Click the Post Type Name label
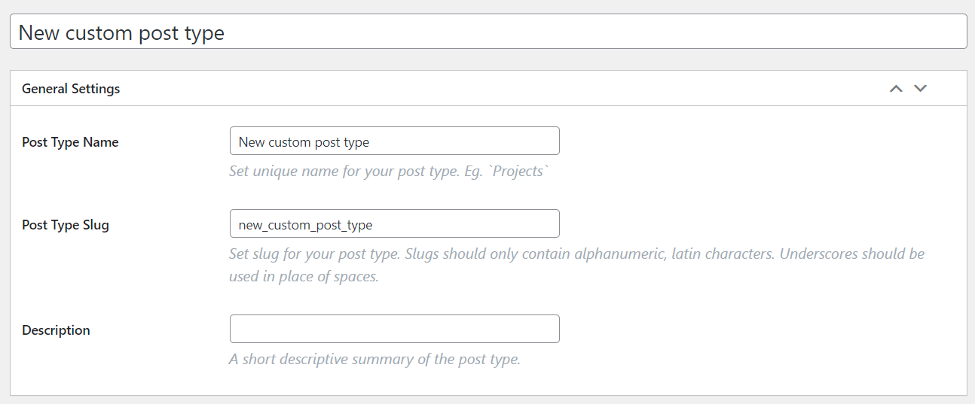 tap(70, 142)
